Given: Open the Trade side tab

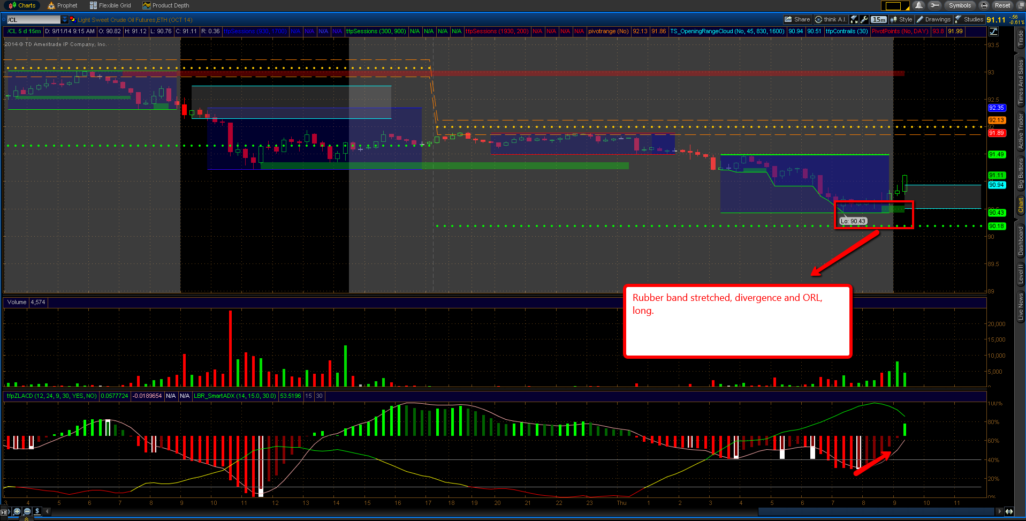Looking at the screenshot, I should click(1021, 39).
